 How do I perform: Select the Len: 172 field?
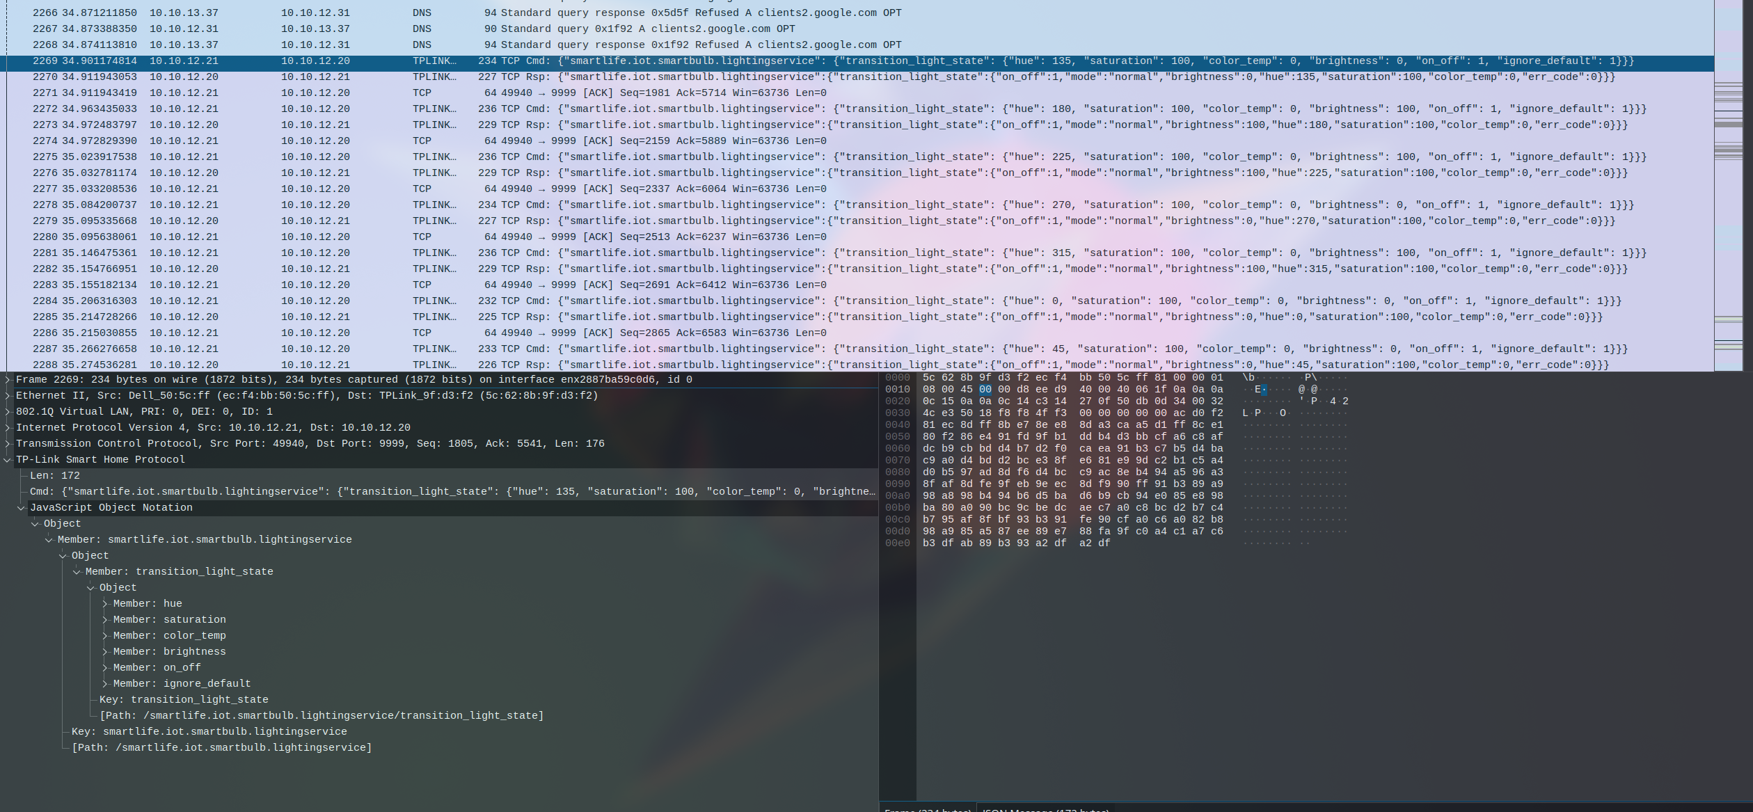pos(55,476)
